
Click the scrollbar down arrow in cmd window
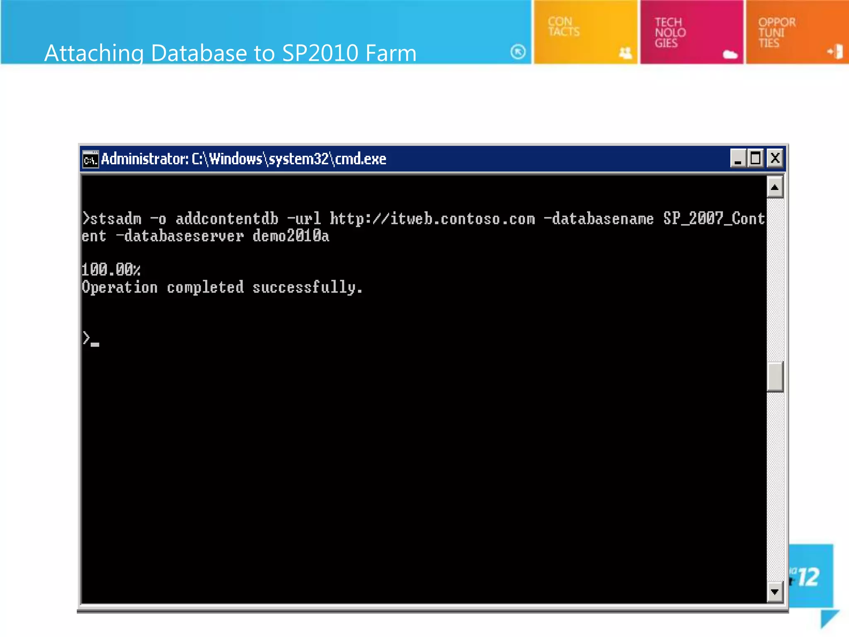click(774, 592)
